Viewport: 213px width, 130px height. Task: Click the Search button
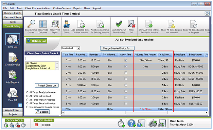pyautogui.click(x=42, y=112)
